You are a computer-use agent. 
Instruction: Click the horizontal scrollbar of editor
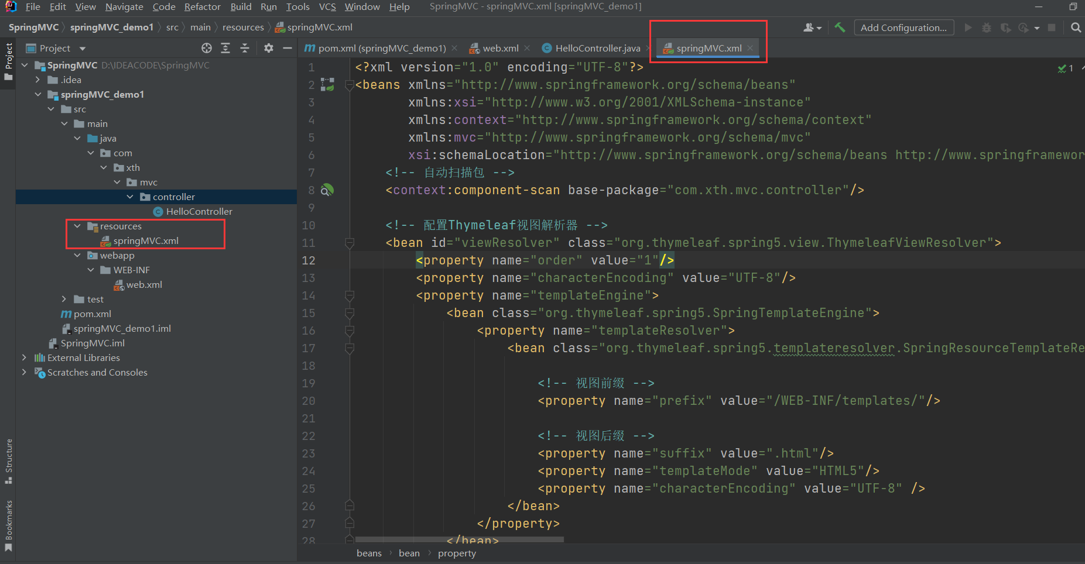(x=459, y=539)
